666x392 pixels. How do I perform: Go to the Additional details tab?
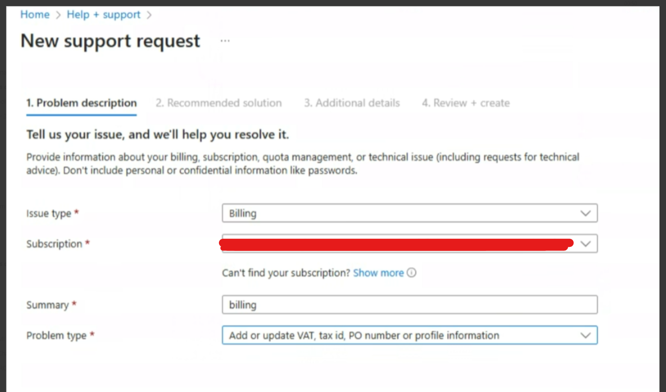click(x=352, y=103)
